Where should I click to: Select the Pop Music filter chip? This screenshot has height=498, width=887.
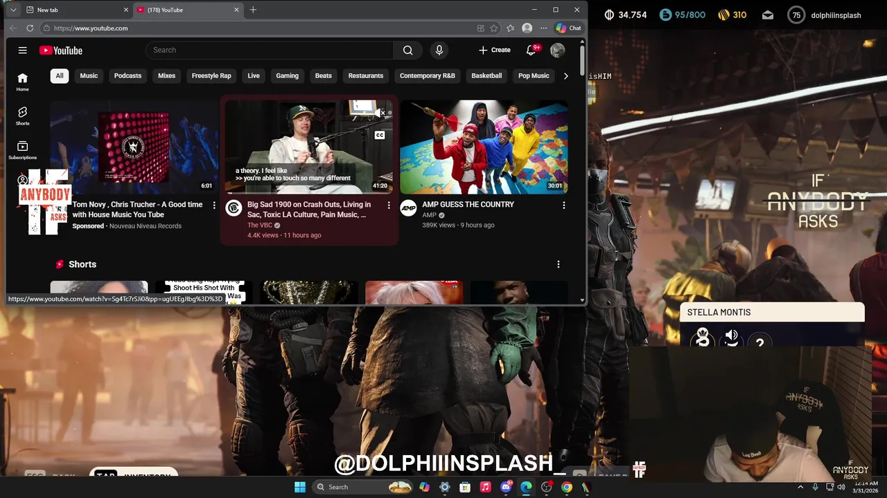pos(534,76)
